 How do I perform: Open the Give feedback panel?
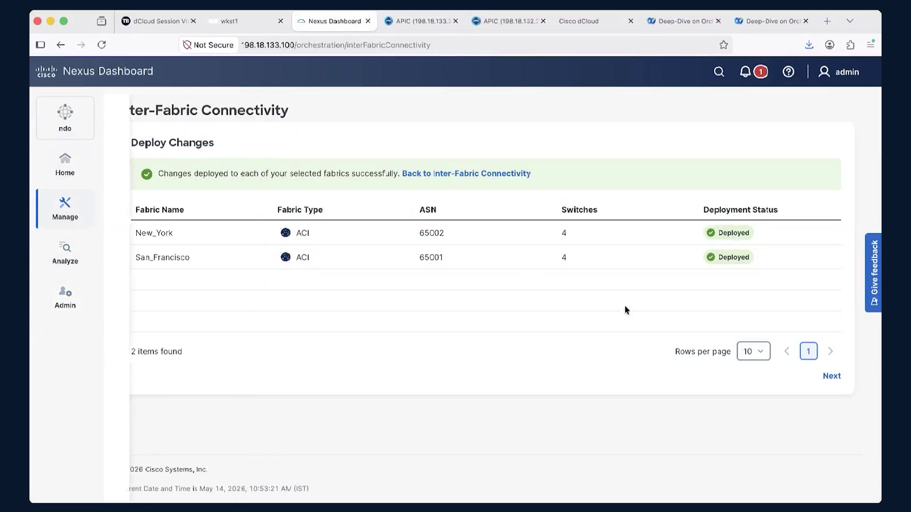(873, 273)
